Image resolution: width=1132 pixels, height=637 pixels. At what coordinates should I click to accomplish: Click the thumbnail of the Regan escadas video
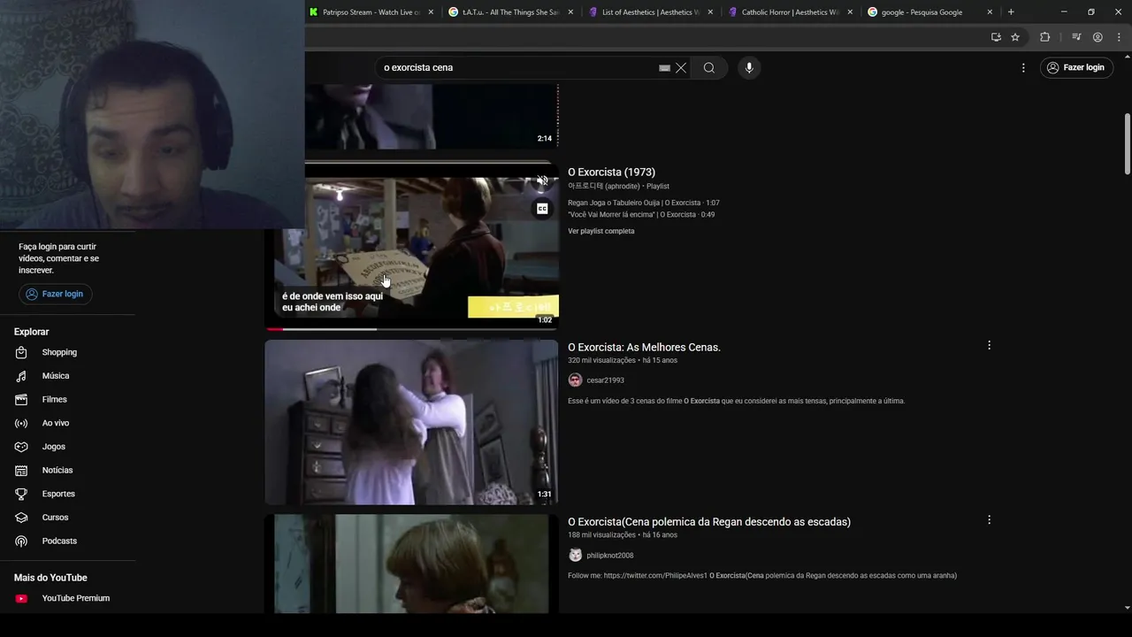(x=411, y=564)
